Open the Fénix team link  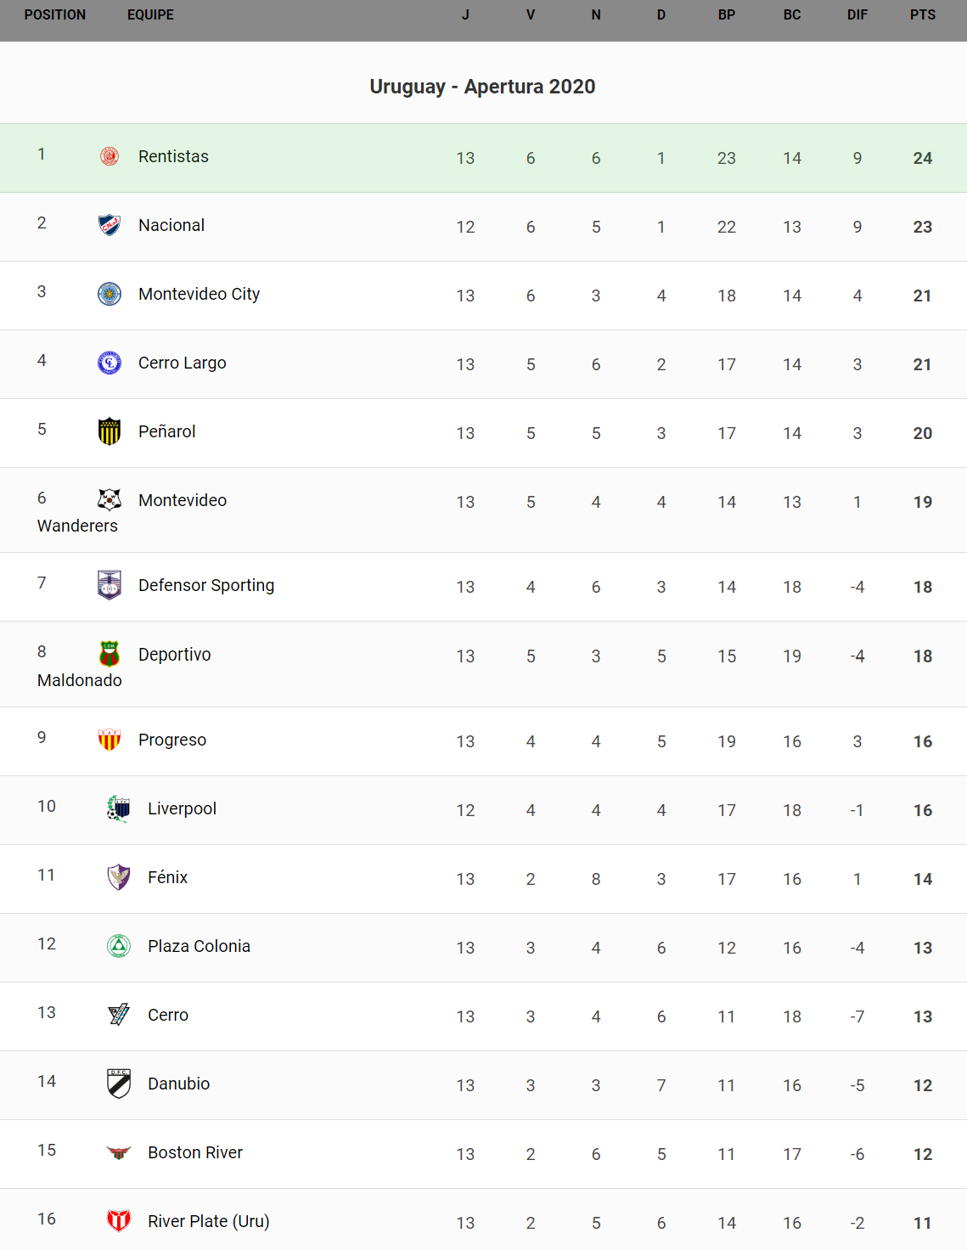click(x=167, y=877)
